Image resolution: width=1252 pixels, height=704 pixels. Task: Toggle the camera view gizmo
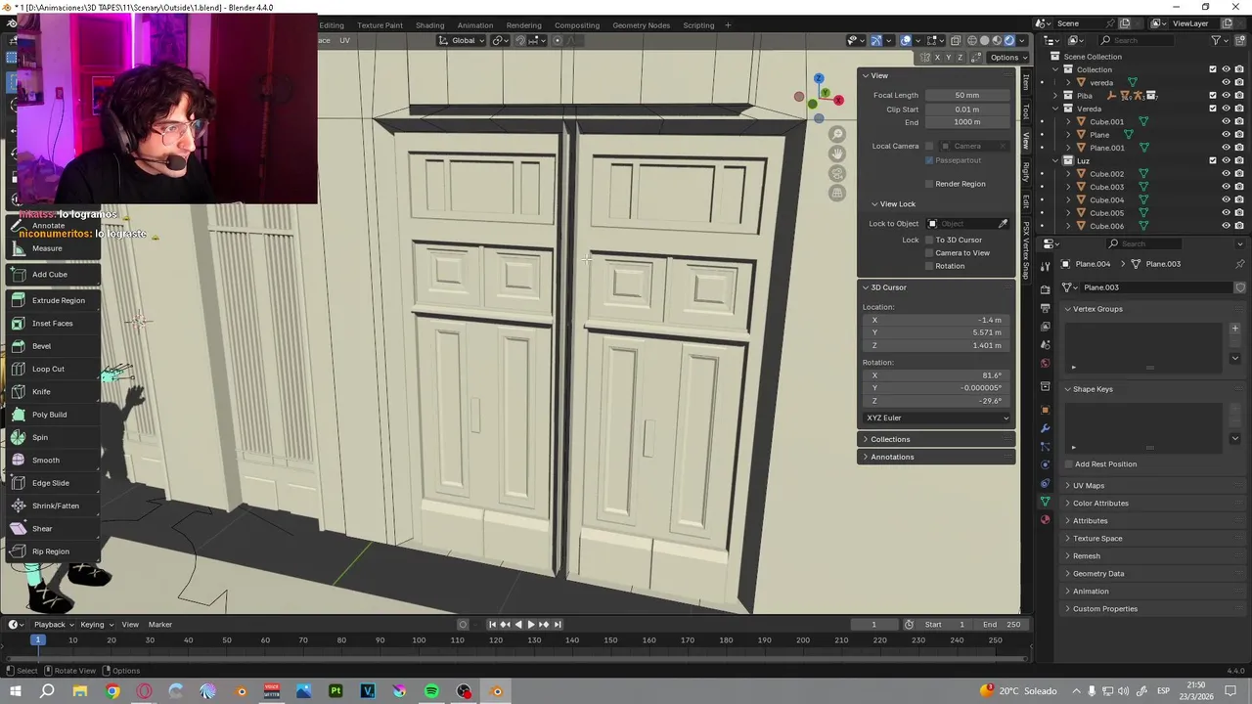[837, 173]
